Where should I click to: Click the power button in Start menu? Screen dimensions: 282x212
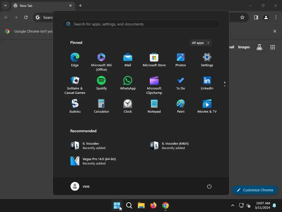(209, 186)
